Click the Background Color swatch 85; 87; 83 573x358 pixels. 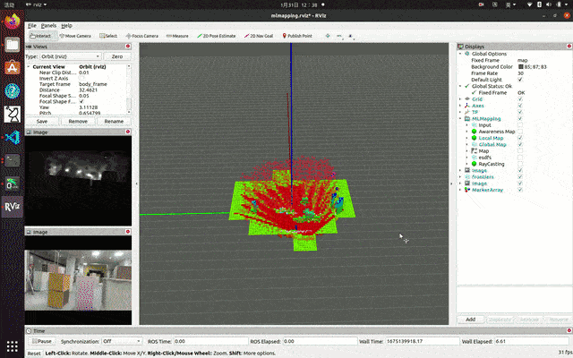[521, 67]
